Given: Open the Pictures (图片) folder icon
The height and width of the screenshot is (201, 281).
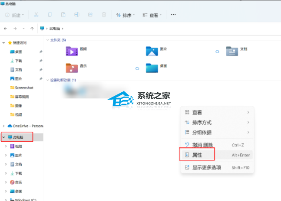Looking at the screenshot, I should click(x=152, y=51).
